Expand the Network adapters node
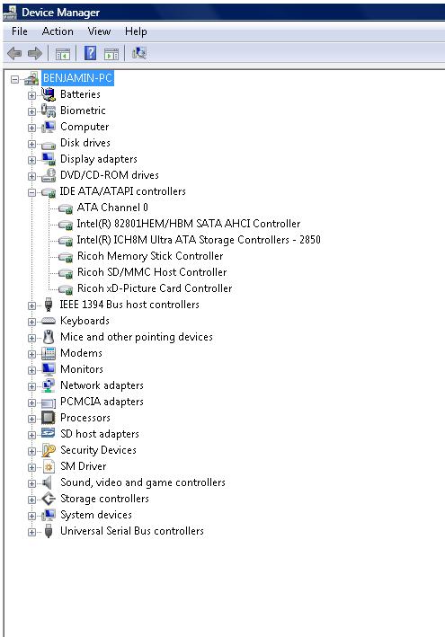Screen dimensions: 445x637 click(31, 386)
